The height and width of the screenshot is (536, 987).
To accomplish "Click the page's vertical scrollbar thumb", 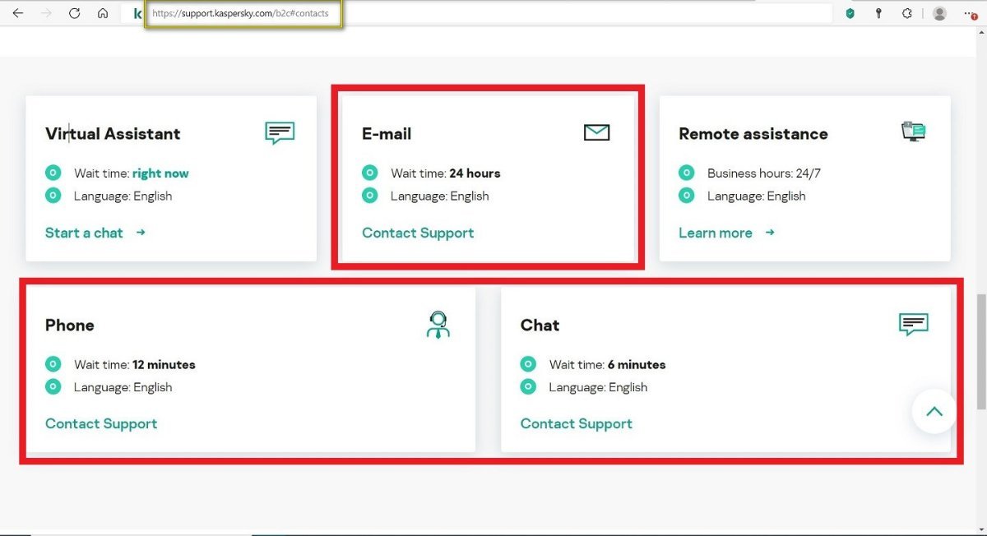I will tap(980, 352).
